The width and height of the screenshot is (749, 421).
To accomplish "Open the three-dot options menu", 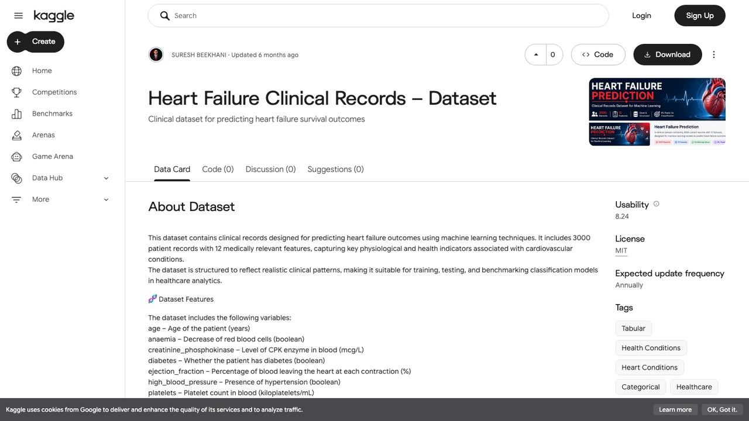I will 713,54.
